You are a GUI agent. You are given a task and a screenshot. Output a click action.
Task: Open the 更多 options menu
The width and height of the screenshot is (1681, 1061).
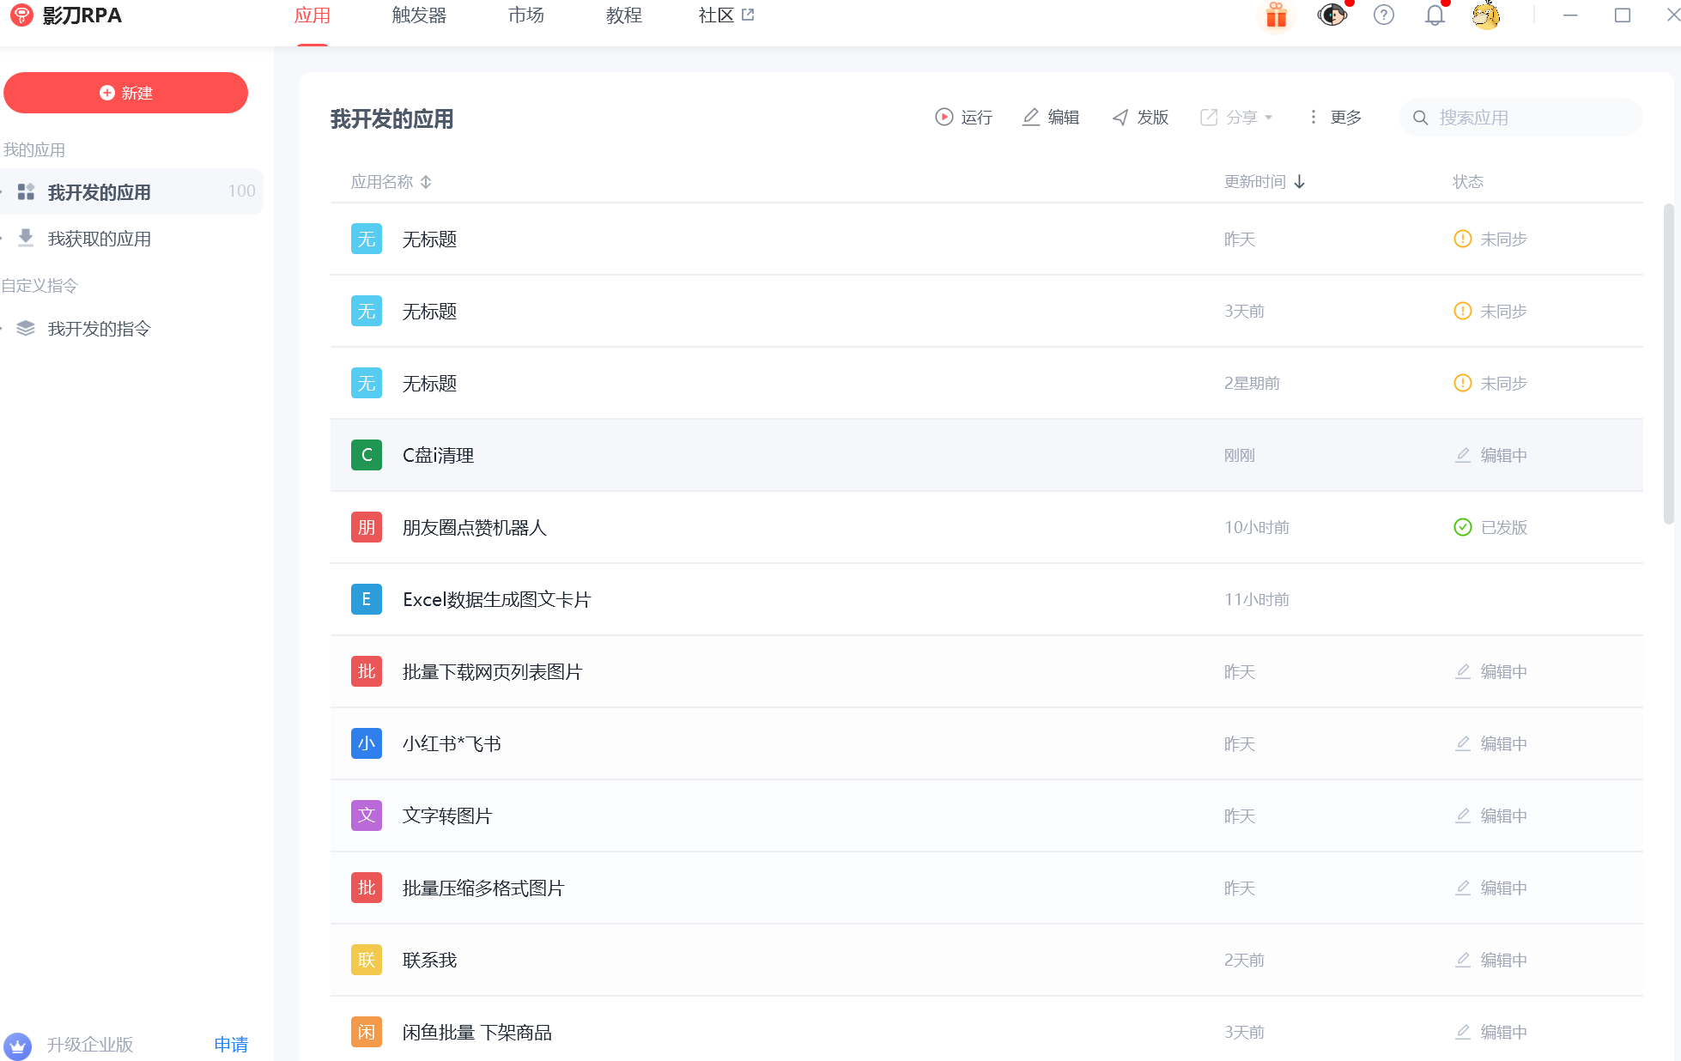point(1335,118)
